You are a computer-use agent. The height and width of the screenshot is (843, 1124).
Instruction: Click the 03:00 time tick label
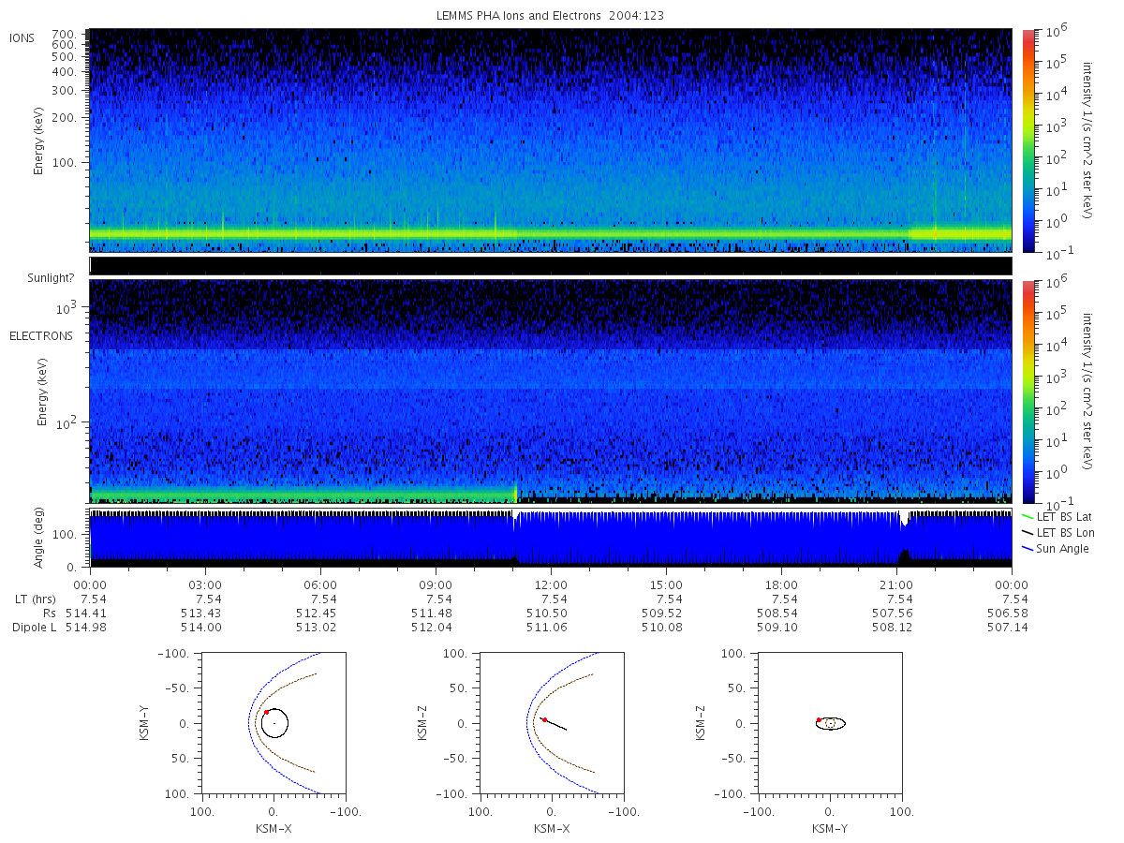[205, 584]
